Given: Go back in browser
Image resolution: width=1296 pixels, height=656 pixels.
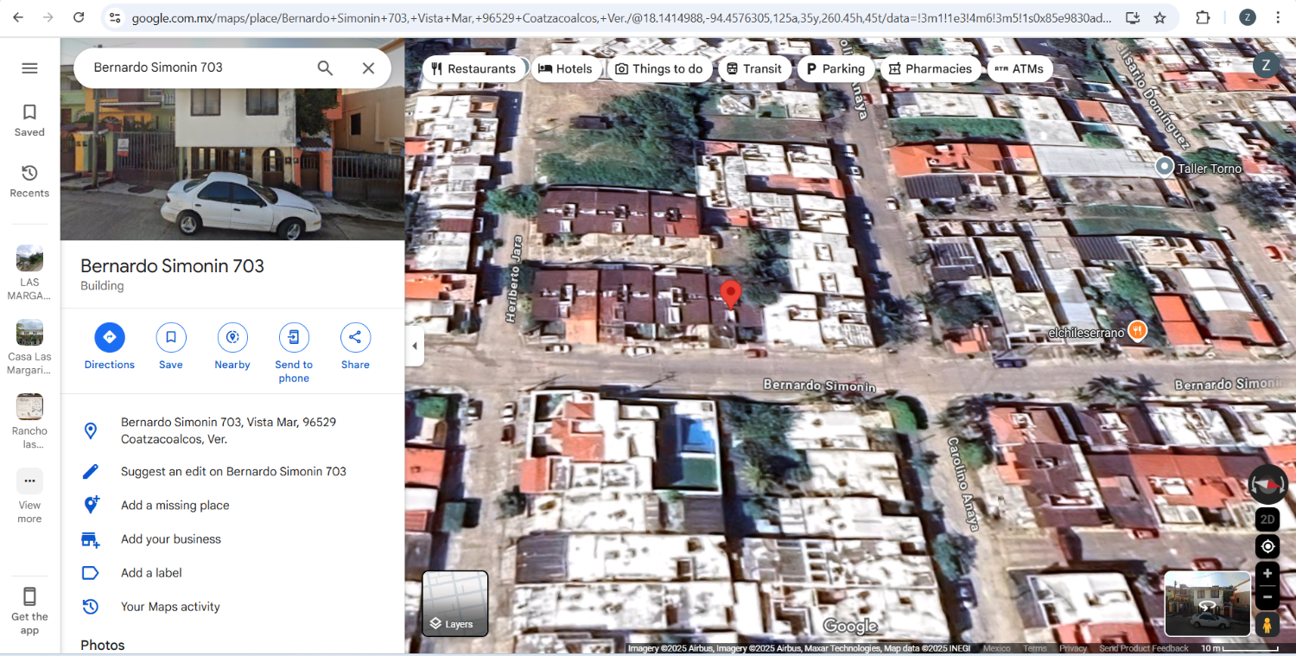Looking at the screenshot, I should point(18,17).
